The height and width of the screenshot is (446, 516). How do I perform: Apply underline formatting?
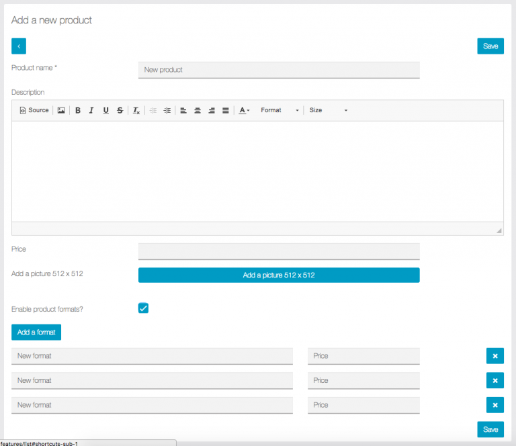tap(105, 110)
